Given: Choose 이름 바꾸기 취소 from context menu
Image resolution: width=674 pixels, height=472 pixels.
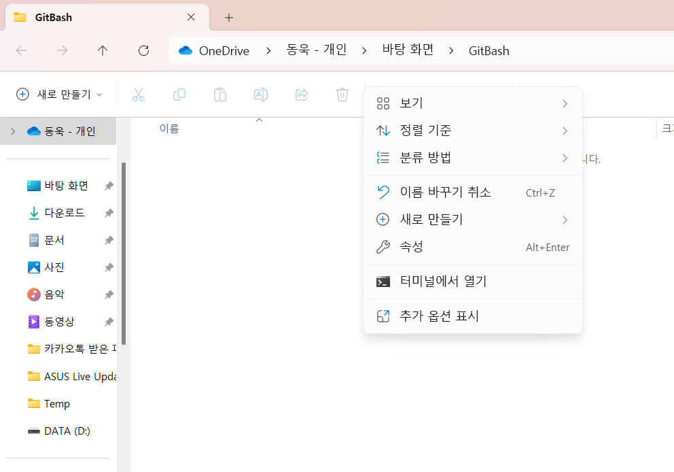Looking at the screenshot, I should coord(473,192).
